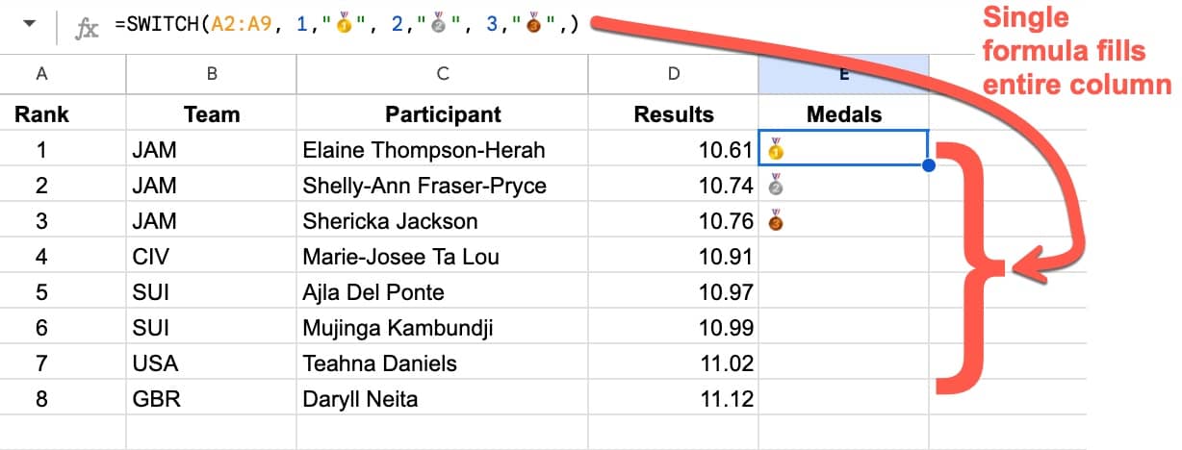This screenshot has height=450, width=1182.
Task: Open the name box dropdown arrow
Action: click(x=29, y=26)
